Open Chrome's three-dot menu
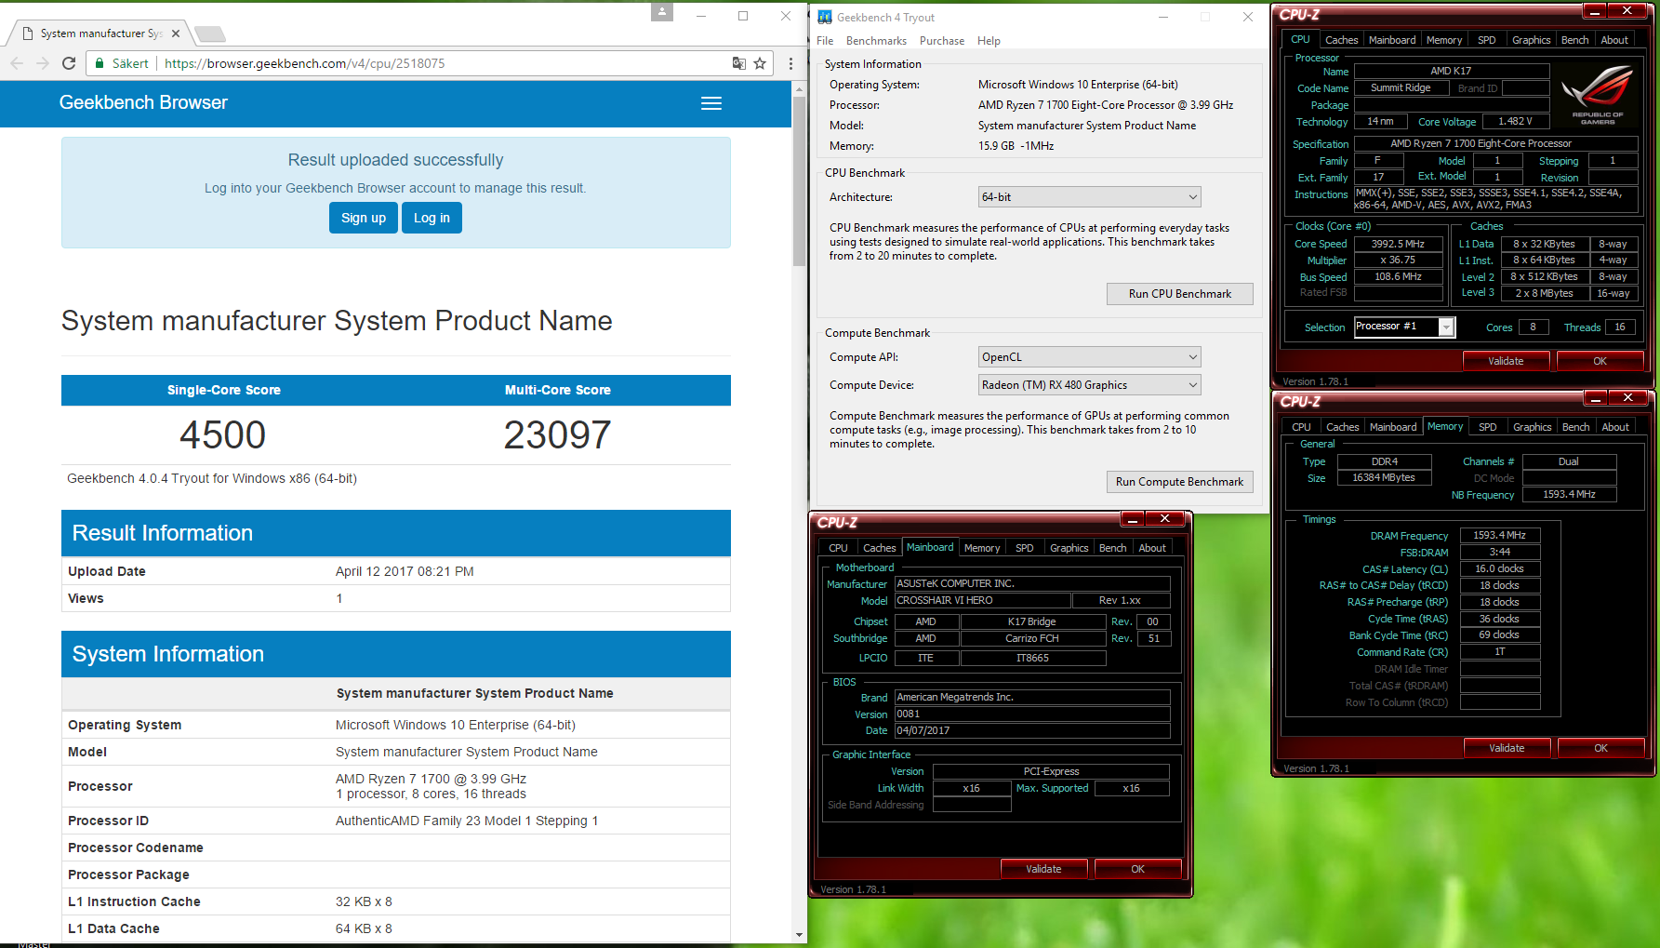 (x=790, y=63)
